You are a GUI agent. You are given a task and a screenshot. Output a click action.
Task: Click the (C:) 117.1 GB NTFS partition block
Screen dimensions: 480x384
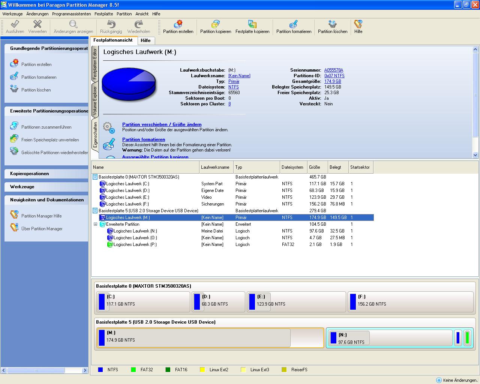143,302
